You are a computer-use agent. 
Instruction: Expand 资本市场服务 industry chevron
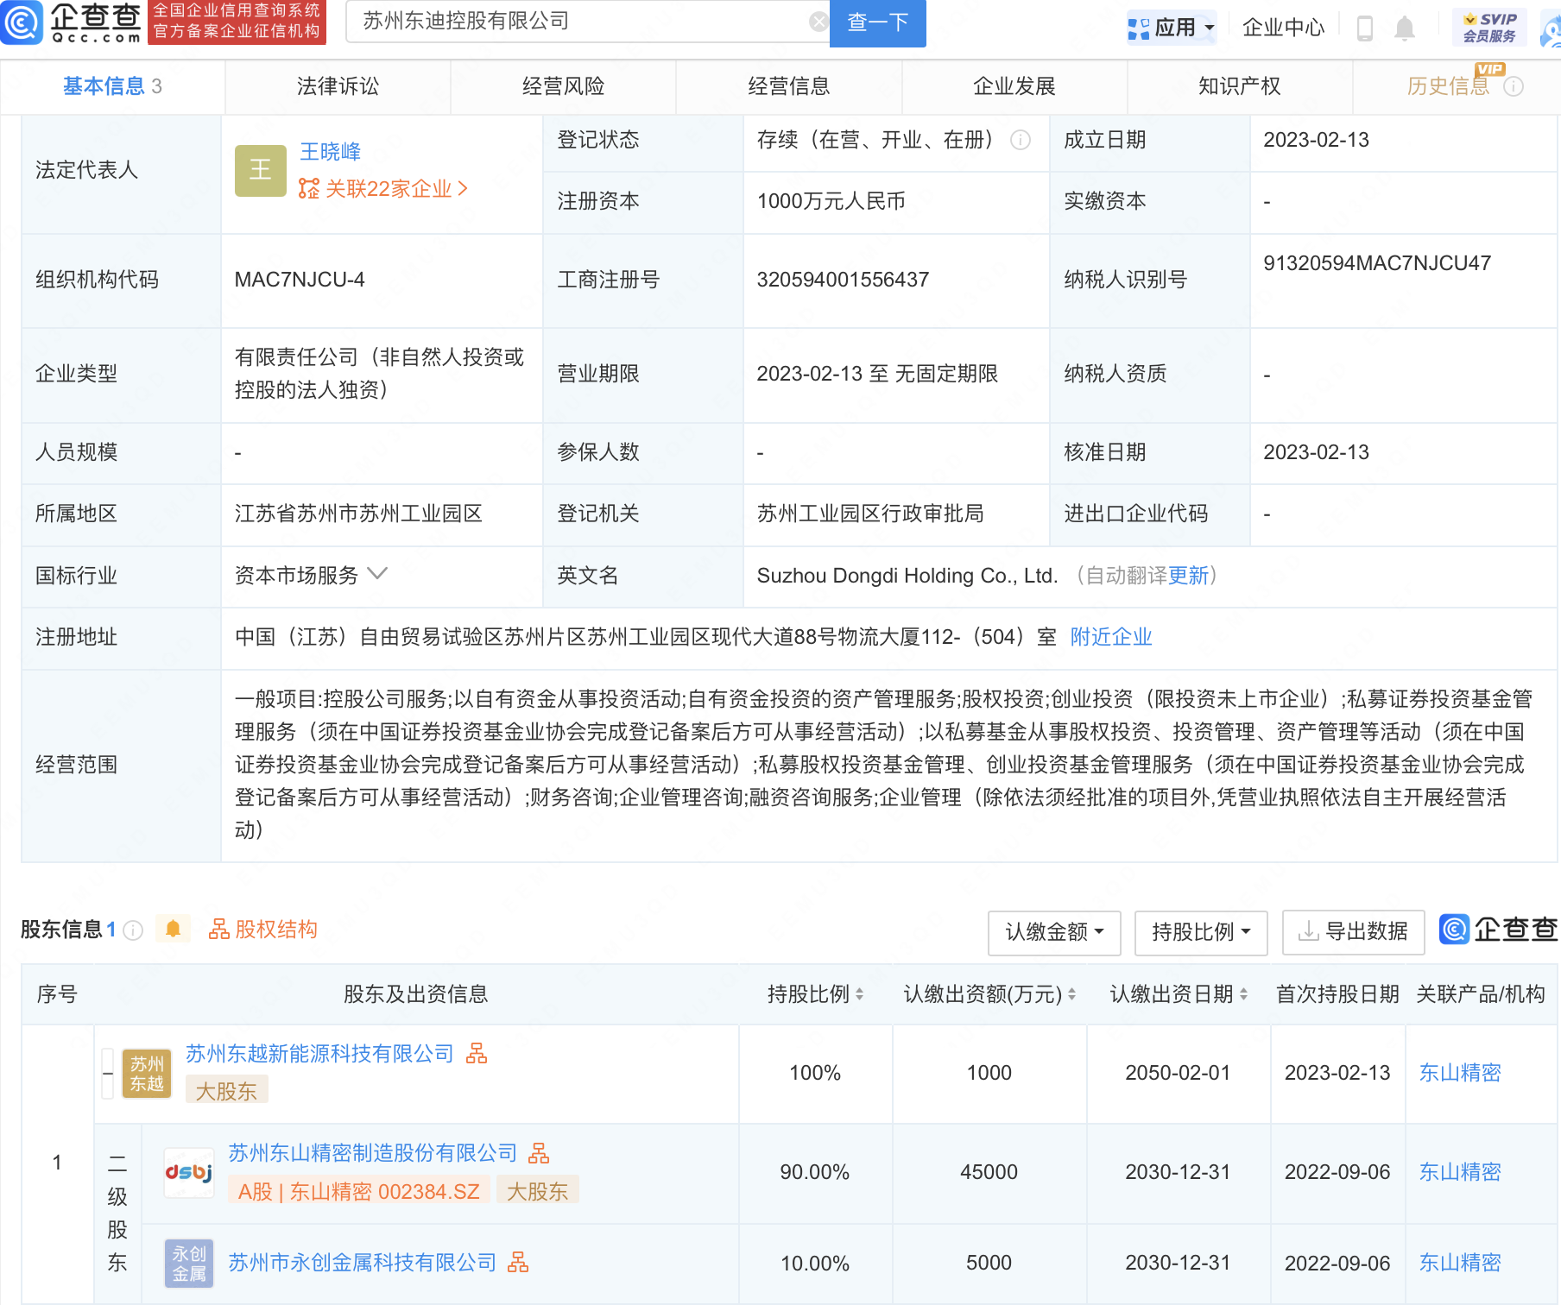377,574
